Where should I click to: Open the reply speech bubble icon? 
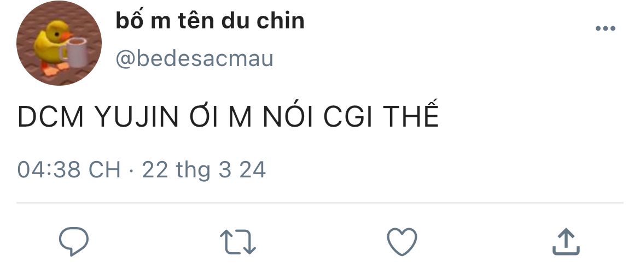pos(73,242)
